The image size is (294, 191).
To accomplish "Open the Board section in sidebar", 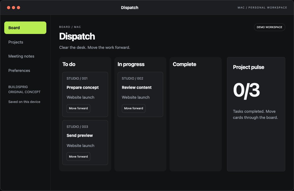I will tap(25, 28).
